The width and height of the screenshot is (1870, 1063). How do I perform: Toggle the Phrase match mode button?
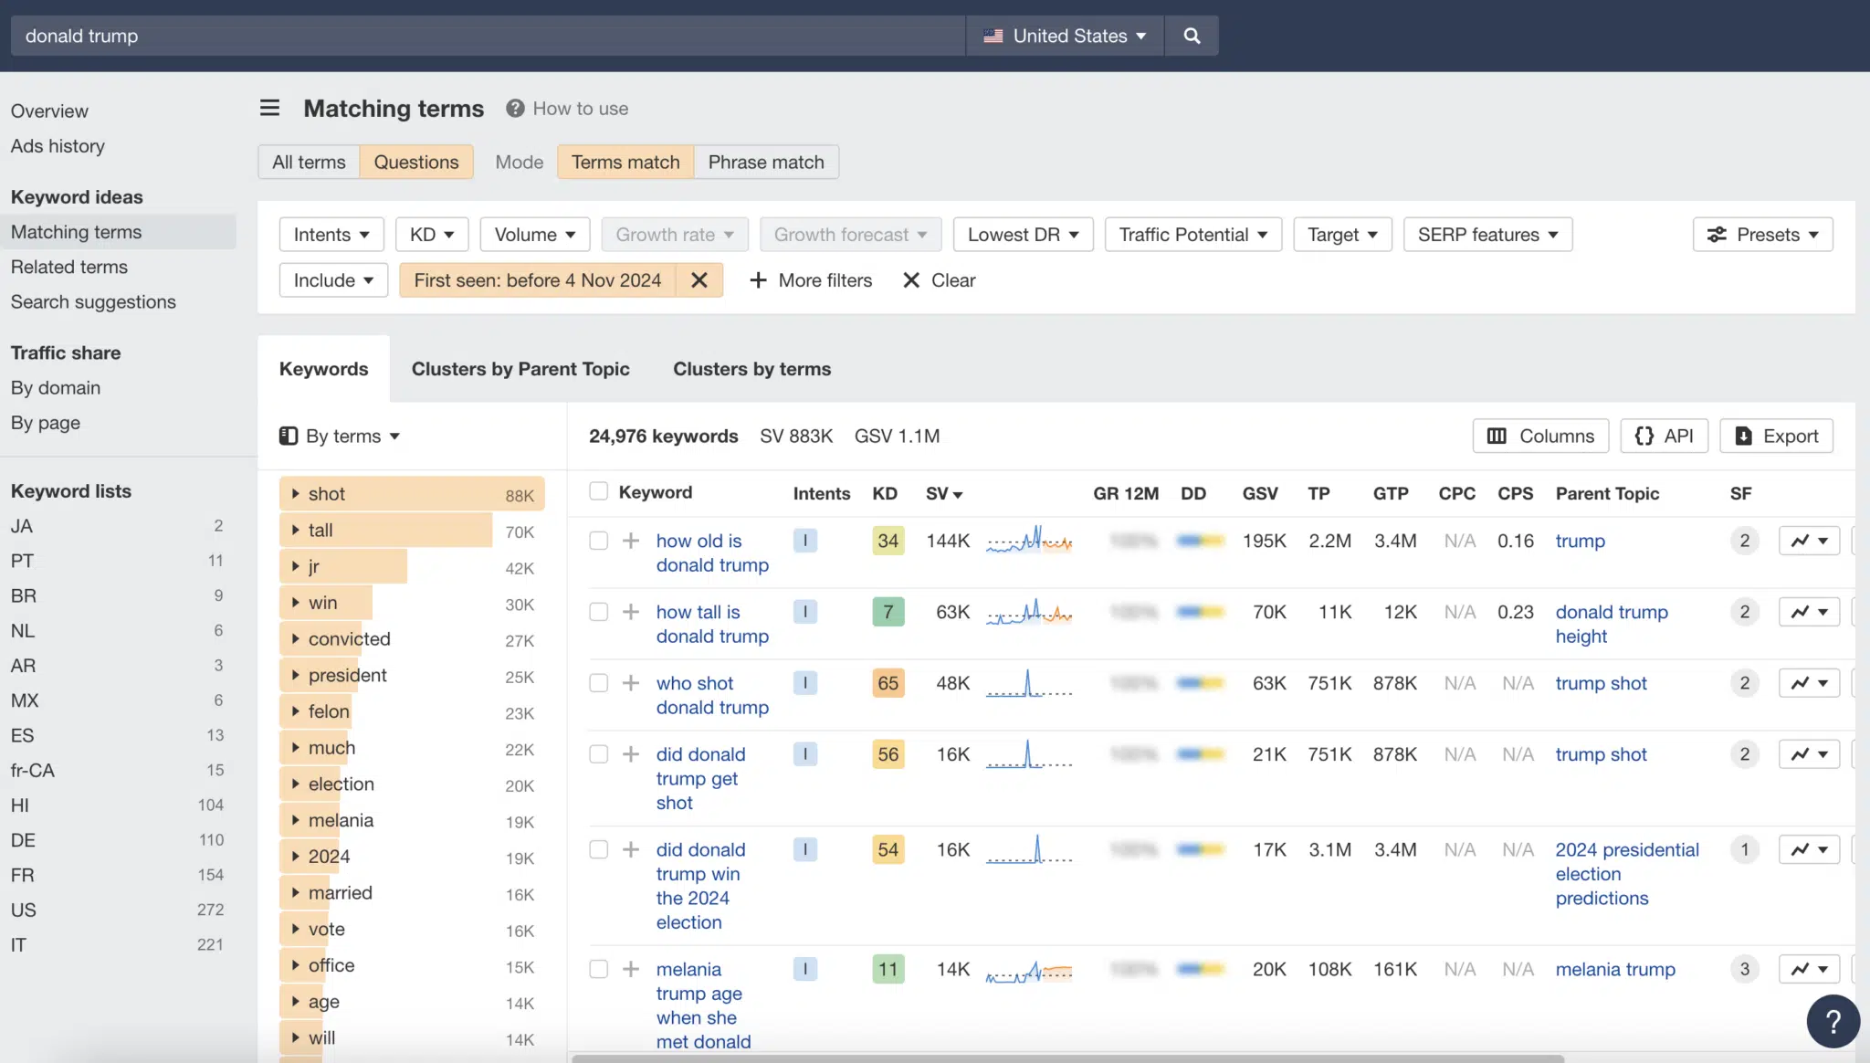(x=765, y=162)
